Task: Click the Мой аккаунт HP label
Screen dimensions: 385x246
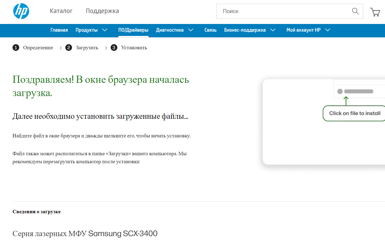Action: click(303, 30)
